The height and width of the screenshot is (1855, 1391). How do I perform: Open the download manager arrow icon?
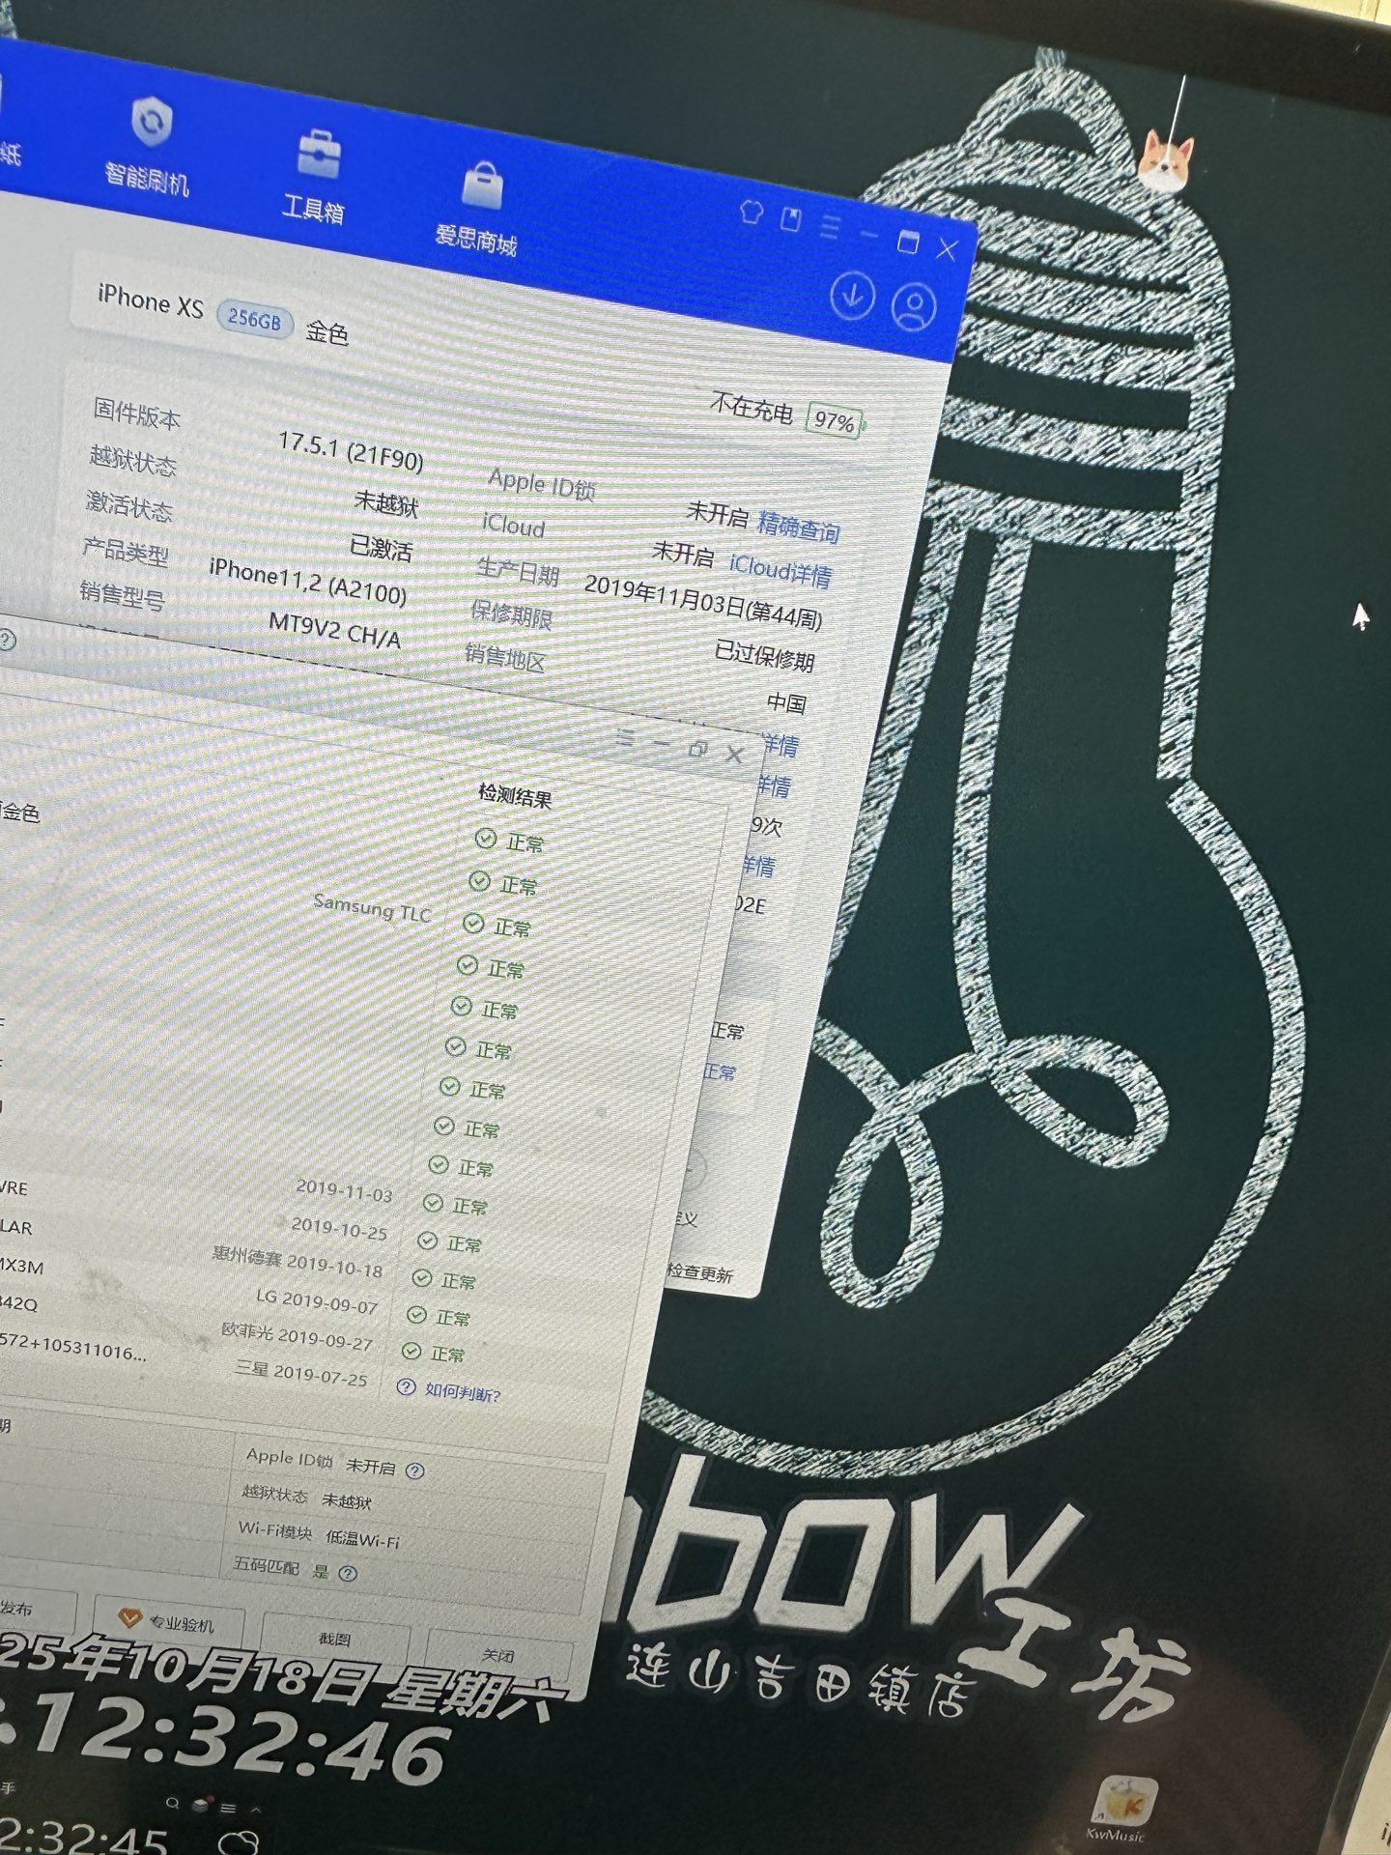[852, 295]
